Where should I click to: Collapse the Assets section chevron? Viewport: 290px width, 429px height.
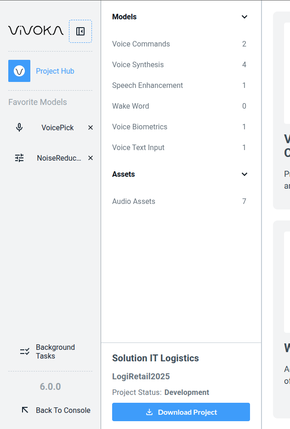pos(245,174)
